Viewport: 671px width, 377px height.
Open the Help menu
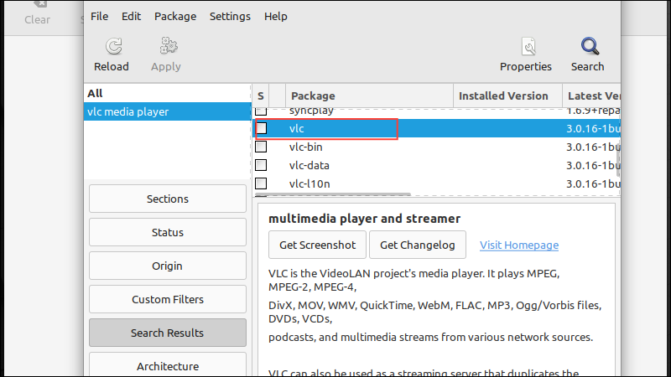(276, 16)
